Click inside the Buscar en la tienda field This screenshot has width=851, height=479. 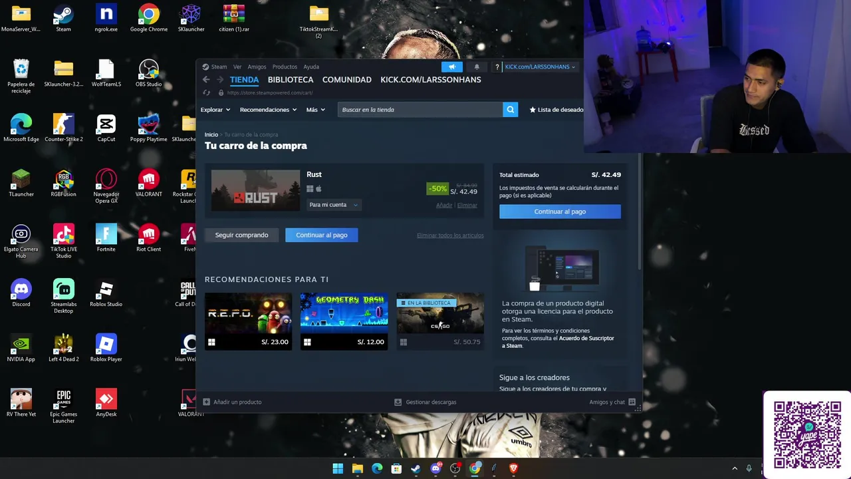click(x=420, y=110)
